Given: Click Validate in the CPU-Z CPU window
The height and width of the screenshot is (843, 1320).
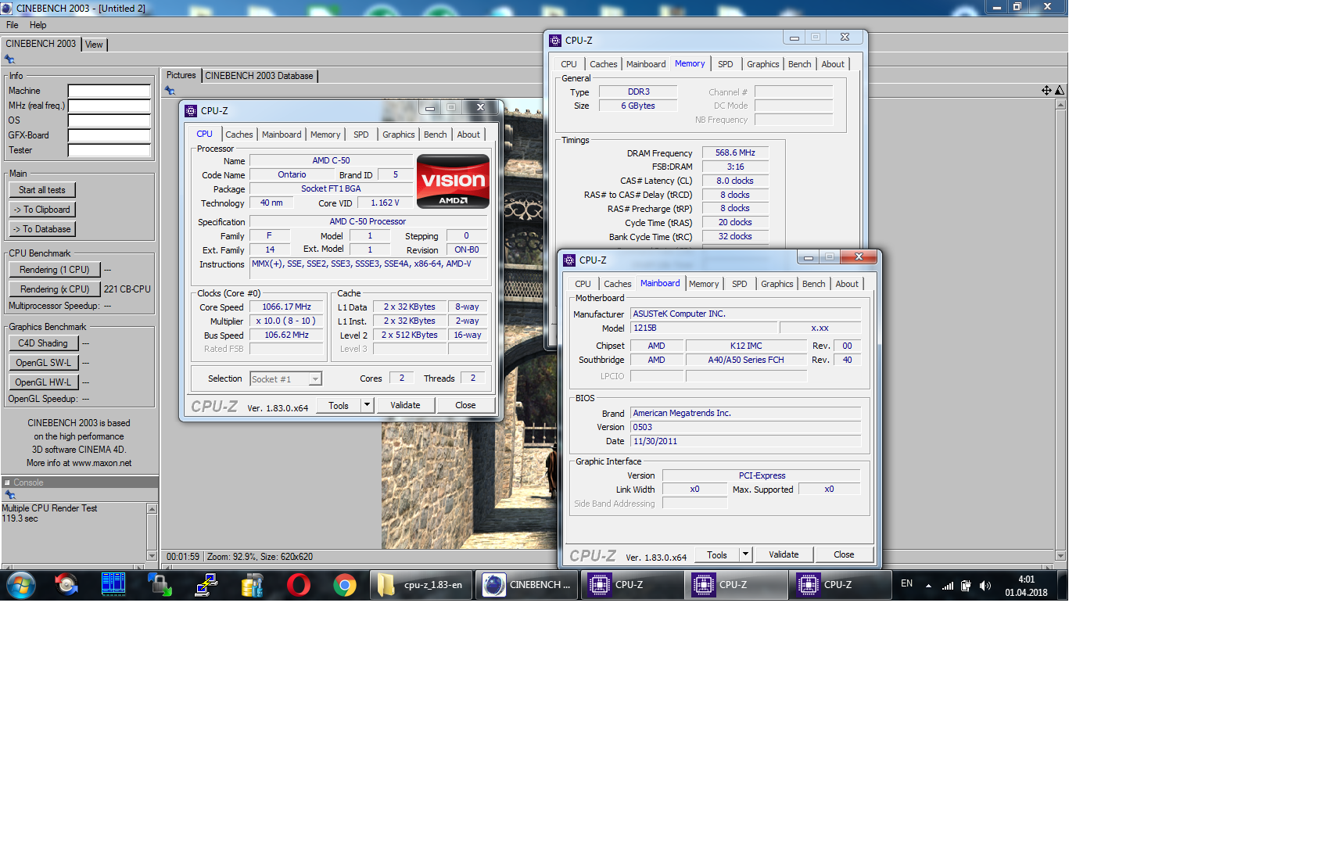Looking at the screenshot, I should [x=405, y=405].
